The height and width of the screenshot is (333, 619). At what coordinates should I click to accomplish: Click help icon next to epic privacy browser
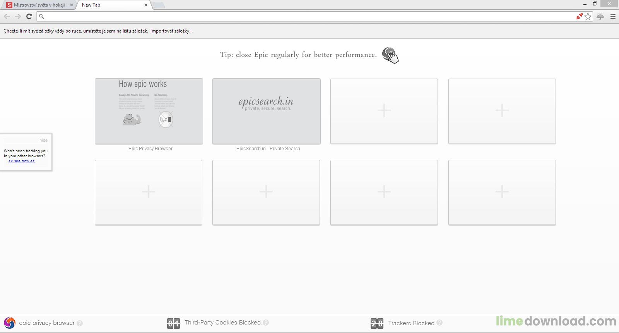point(80,323)
